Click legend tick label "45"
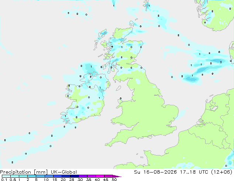The image size is (234, 181). pyautogui.click(x=106, y=180)
